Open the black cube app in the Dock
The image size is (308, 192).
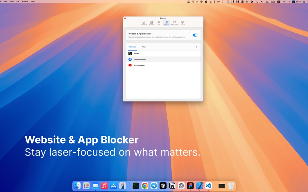click(163, 186)
